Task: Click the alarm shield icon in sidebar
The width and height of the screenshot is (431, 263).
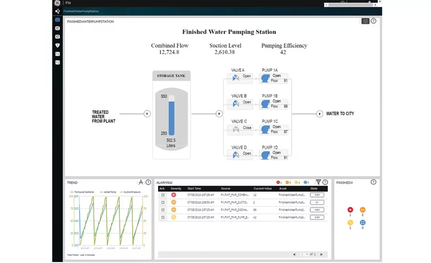Action: (x=57, y=45)
